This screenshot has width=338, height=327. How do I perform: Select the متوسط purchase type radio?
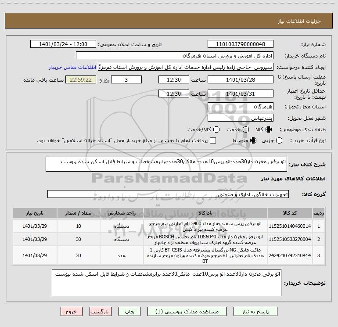point(253,141)
